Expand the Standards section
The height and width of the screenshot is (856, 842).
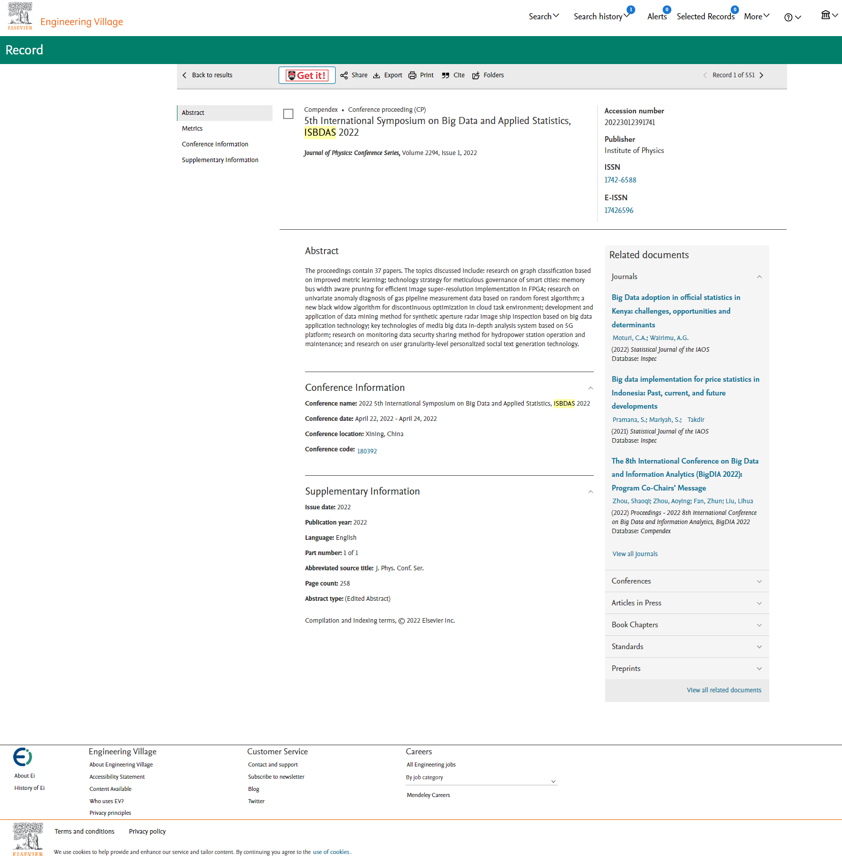687,647
